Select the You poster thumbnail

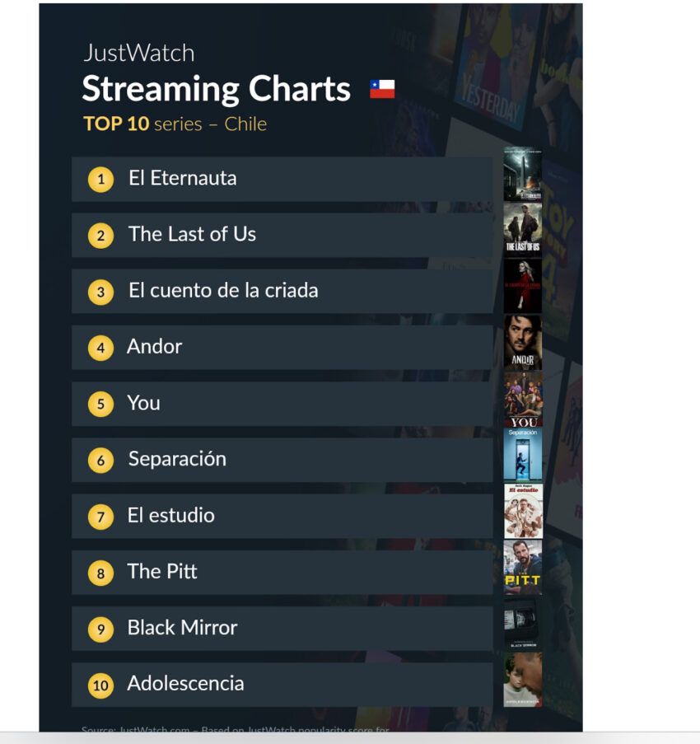click(523, 399)
